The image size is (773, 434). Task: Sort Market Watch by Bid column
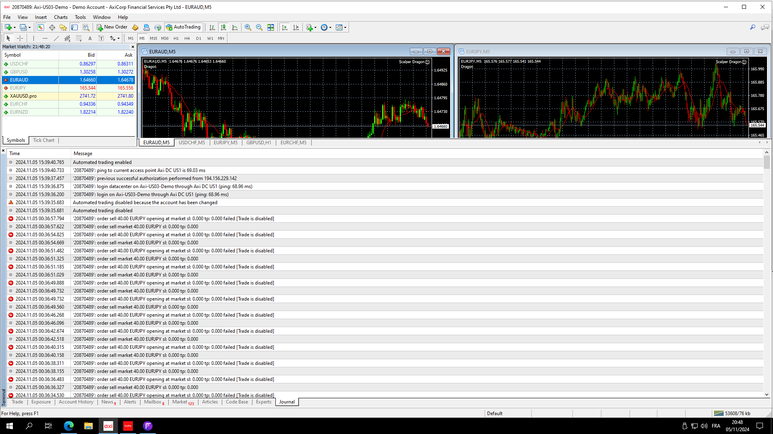(x=78, y=55)
